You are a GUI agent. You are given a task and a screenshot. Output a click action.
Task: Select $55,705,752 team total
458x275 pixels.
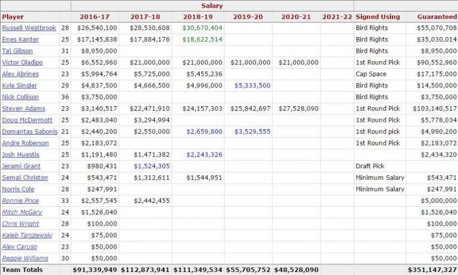click(248, 270)
